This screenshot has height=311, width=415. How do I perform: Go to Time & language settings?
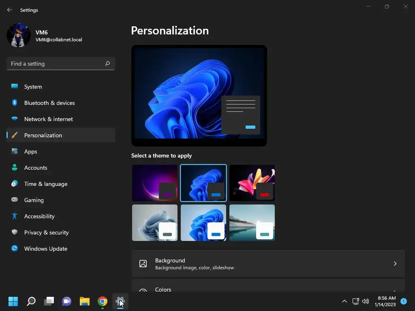click(61, 184)
